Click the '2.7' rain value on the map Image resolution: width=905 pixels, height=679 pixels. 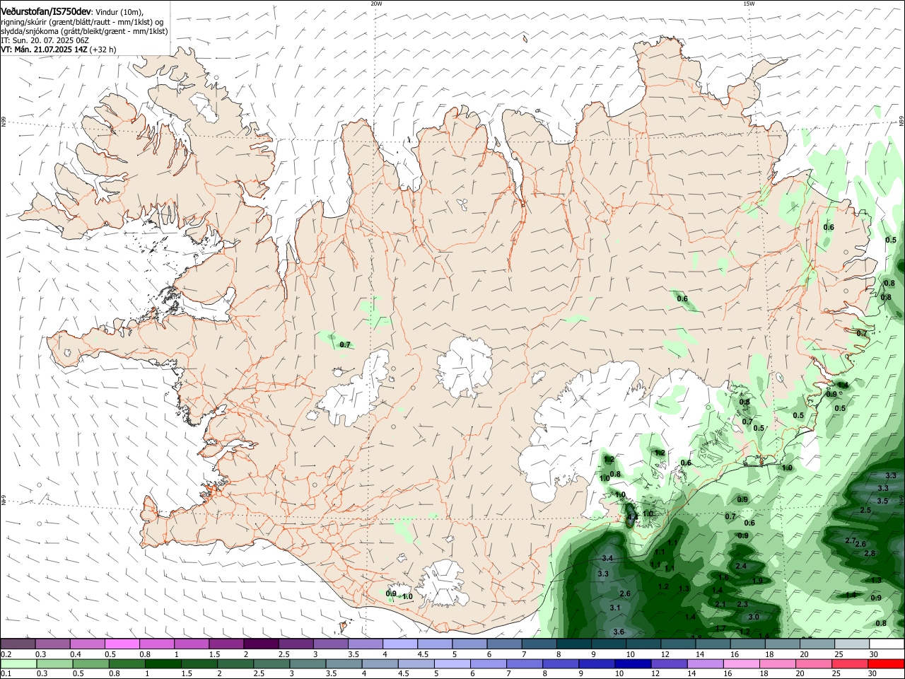(851, 540)
